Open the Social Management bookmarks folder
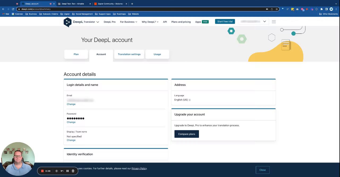Image resolution: width=340 pixels, height=177 pixels. click(83, 14)
